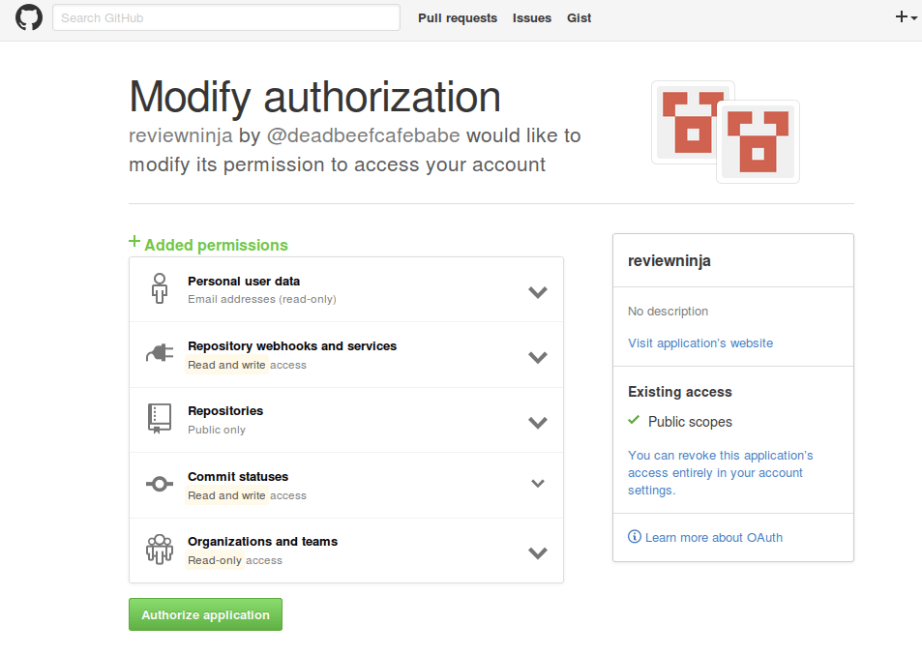Screen dimensions: 922x656
Task: Click the 'Commit statuses' title text
Action: 238,476
